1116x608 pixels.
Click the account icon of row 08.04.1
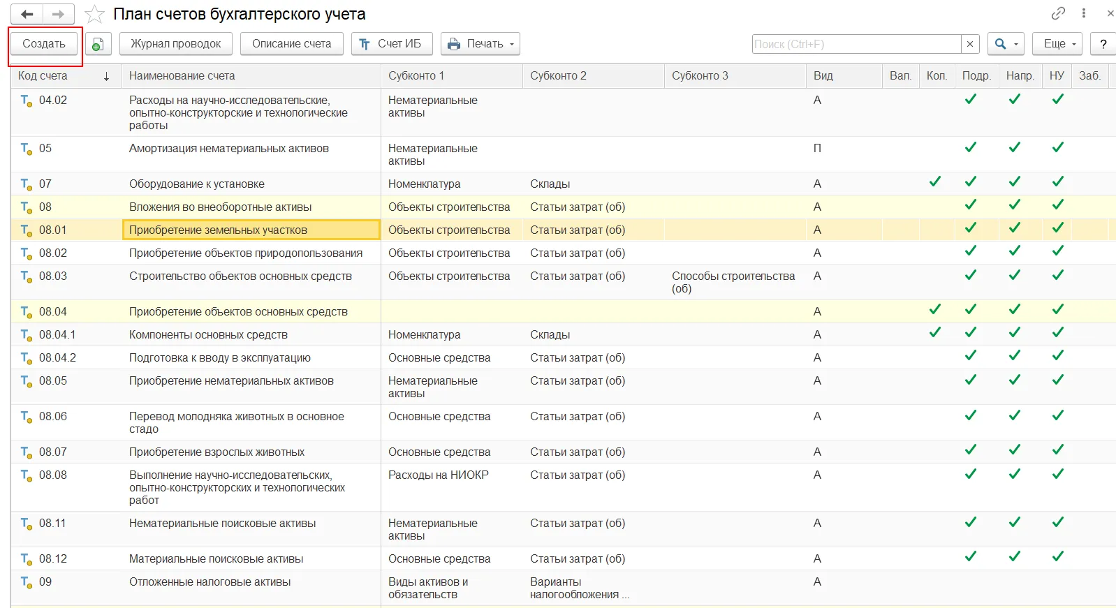[x=27, y=335]
